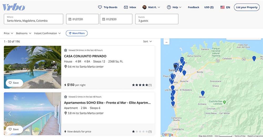This screenshot has width=263, height=137.
Task: Expand the Bedrooms filter dropdown
Action: [x=24, y=33]
